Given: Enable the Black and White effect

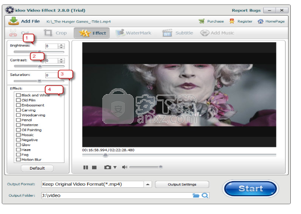Looking at the screenshot, I should [18, 95].
